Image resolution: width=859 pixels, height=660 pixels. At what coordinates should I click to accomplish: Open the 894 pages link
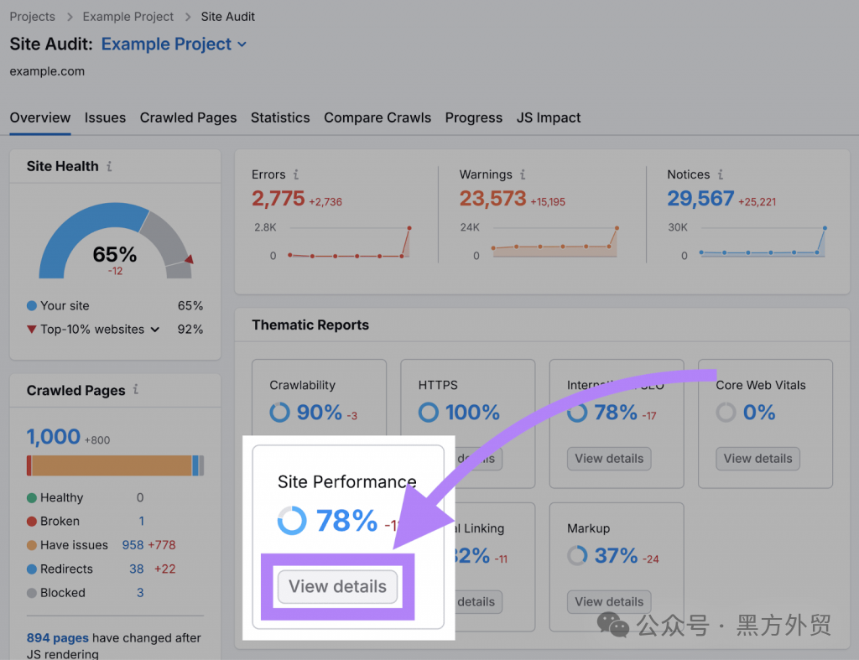58,637
